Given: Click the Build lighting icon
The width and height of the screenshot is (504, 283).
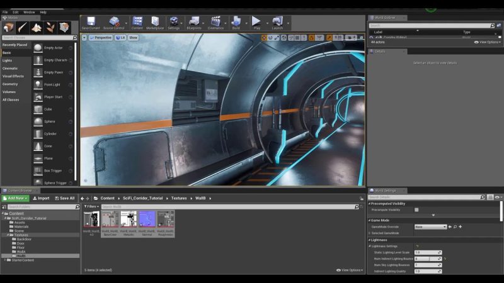Looking at the screenshot, I should [236, 22].
